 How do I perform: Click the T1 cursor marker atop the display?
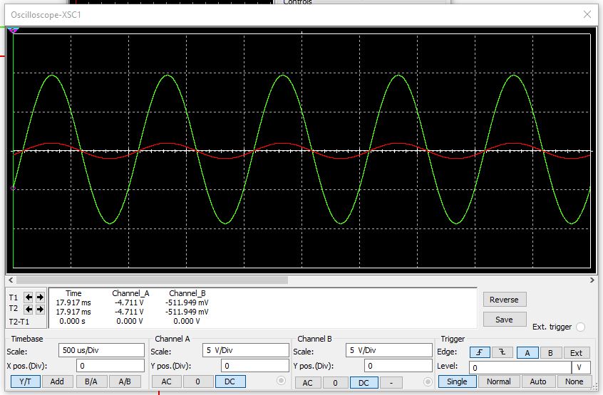[x=13, y=31]
